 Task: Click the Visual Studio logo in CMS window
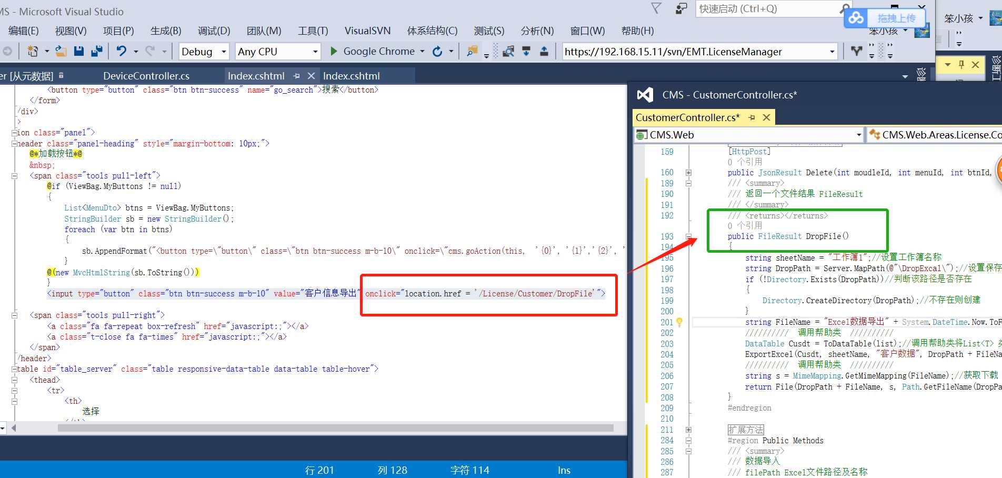(x=645, y=95)
